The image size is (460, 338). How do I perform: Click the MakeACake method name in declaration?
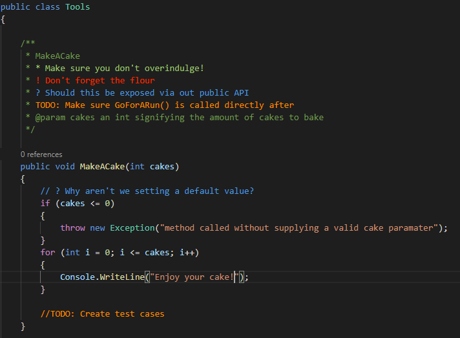coord(102,167)
